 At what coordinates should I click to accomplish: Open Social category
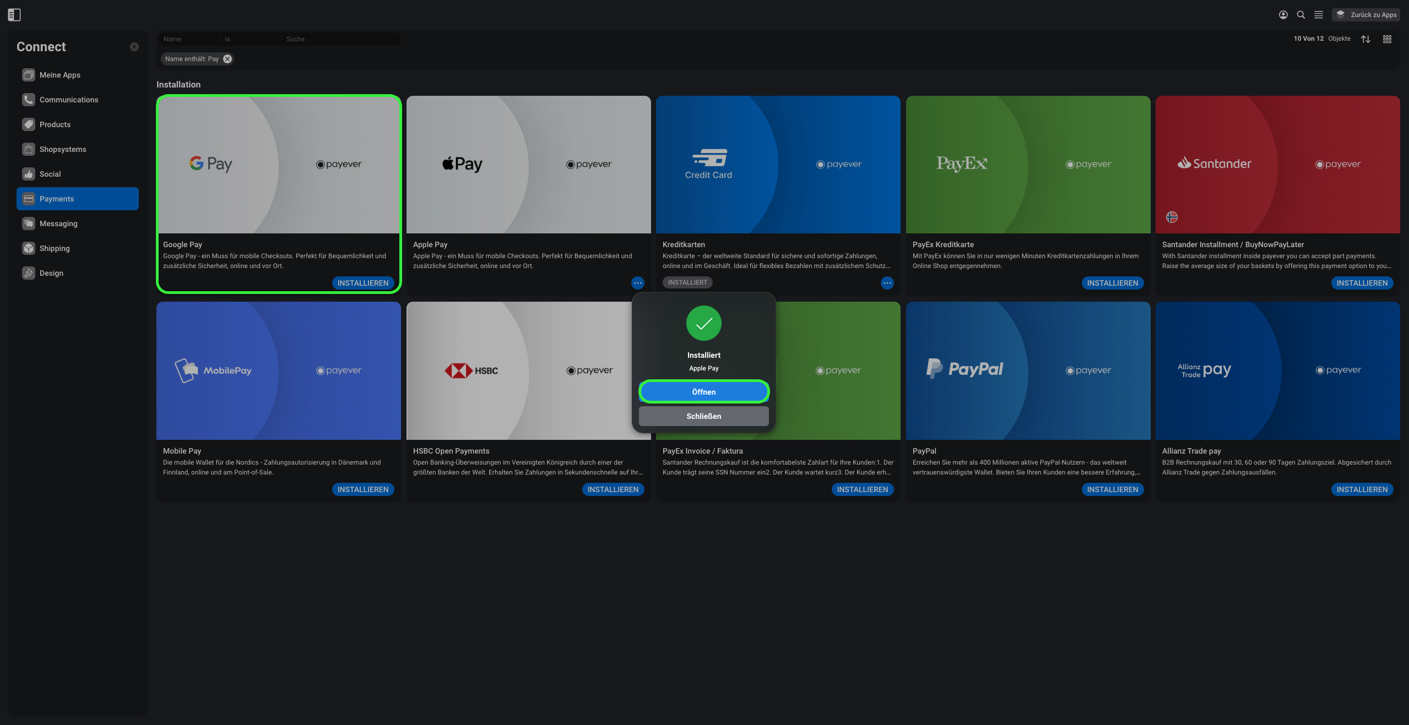coord(78,174)
